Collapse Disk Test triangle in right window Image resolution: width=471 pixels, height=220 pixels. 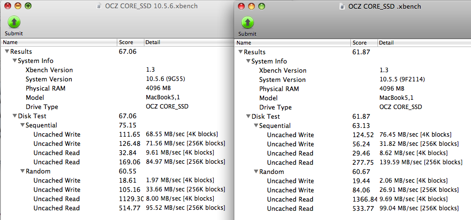(248, 117)
